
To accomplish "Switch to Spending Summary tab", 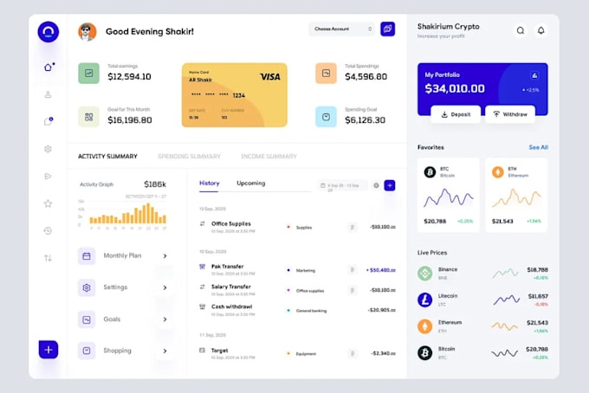I will (189, 156).
